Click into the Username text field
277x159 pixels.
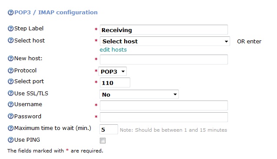tap(164, 106)
